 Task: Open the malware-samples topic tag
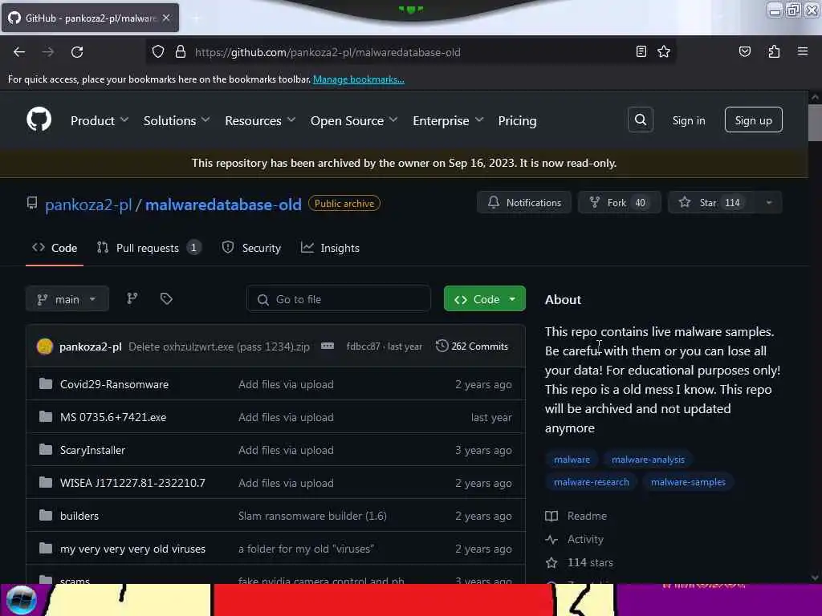(688, 482)
